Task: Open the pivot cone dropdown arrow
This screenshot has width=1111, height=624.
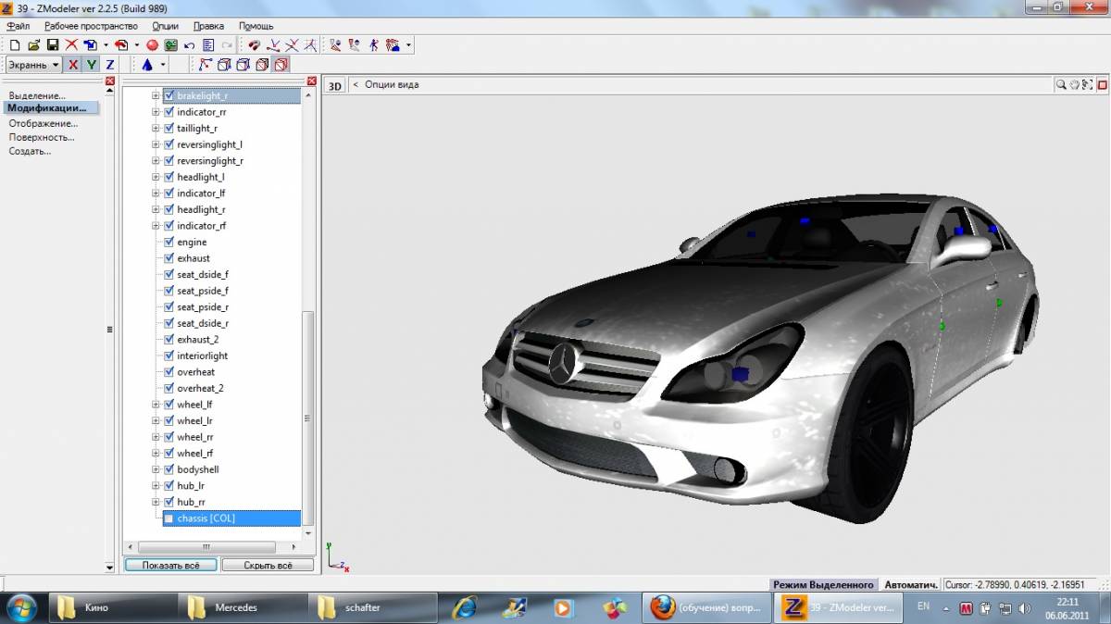Action: (x=163, y=65)
